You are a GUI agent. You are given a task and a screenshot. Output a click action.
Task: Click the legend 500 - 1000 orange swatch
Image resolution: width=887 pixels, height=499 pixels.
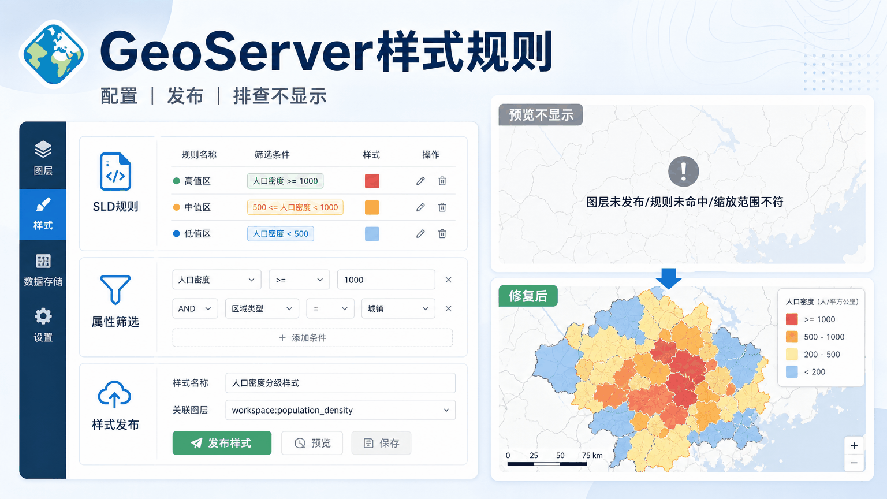[792, 337]
